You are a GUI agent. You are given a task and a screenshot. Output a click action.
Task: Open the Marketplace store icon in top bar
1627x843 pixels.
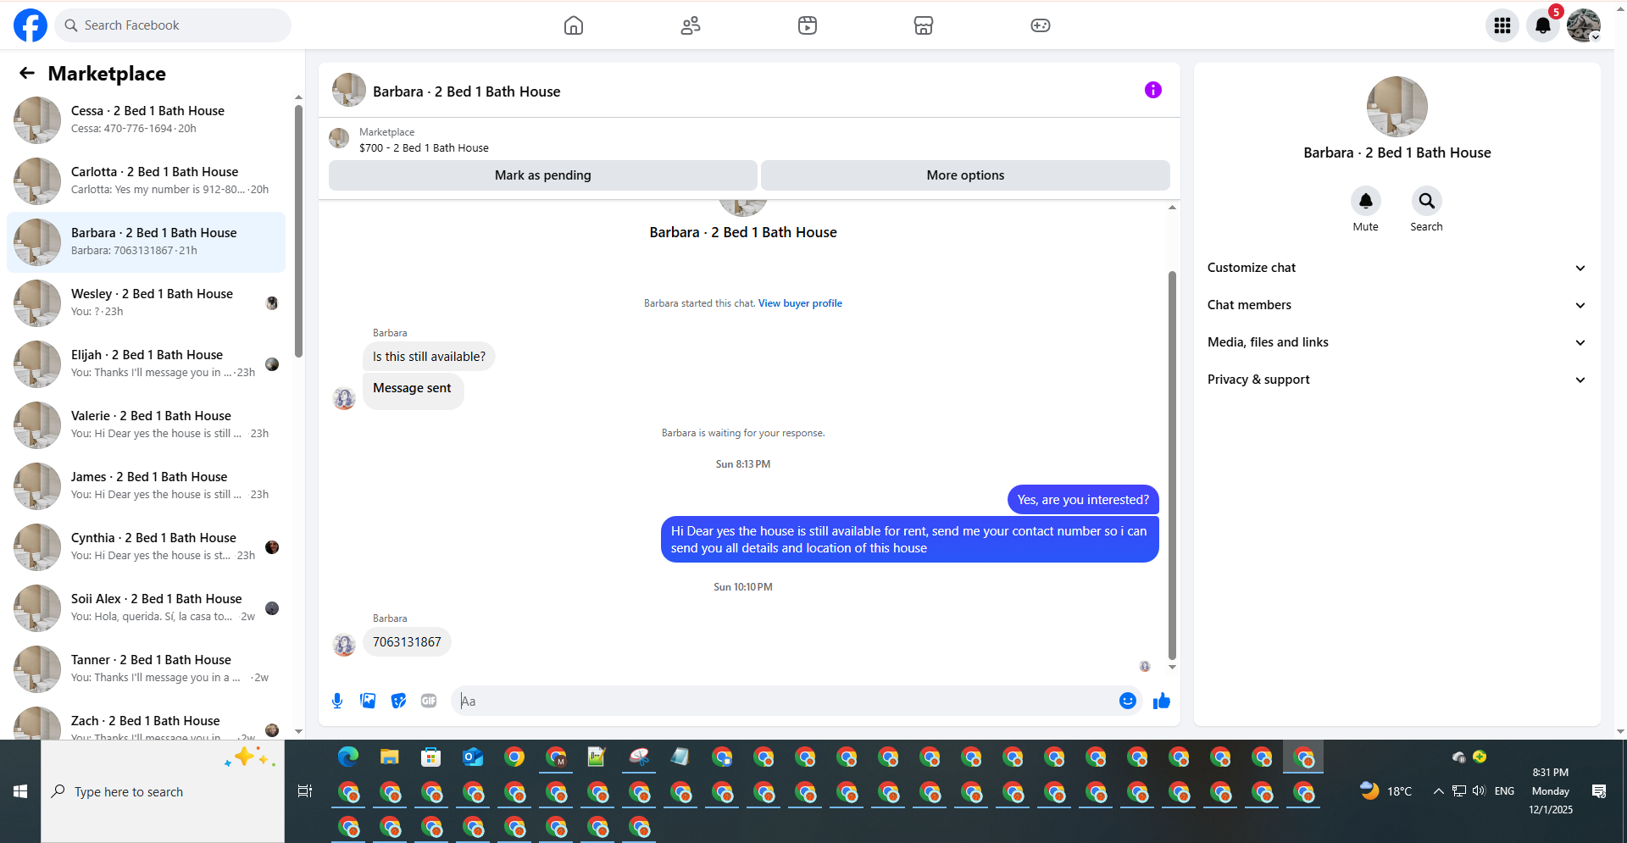tap(924, 25)
